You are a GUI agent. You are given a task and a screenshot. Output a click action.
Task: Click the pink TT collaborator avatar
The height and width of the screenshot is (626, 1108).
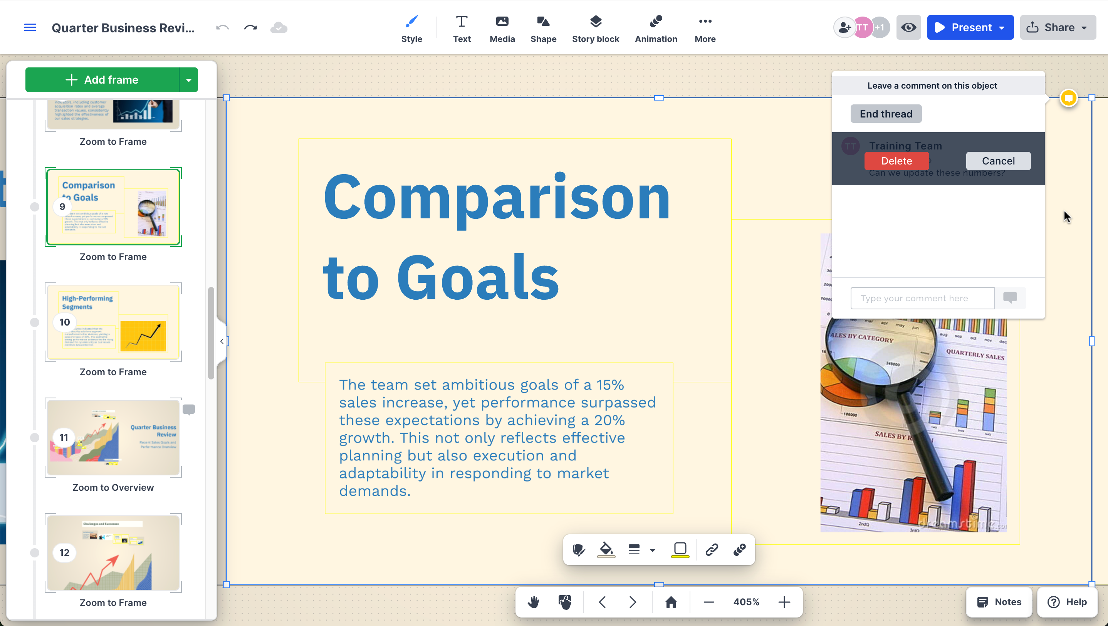pyautogui.click(x=863, y=27)
